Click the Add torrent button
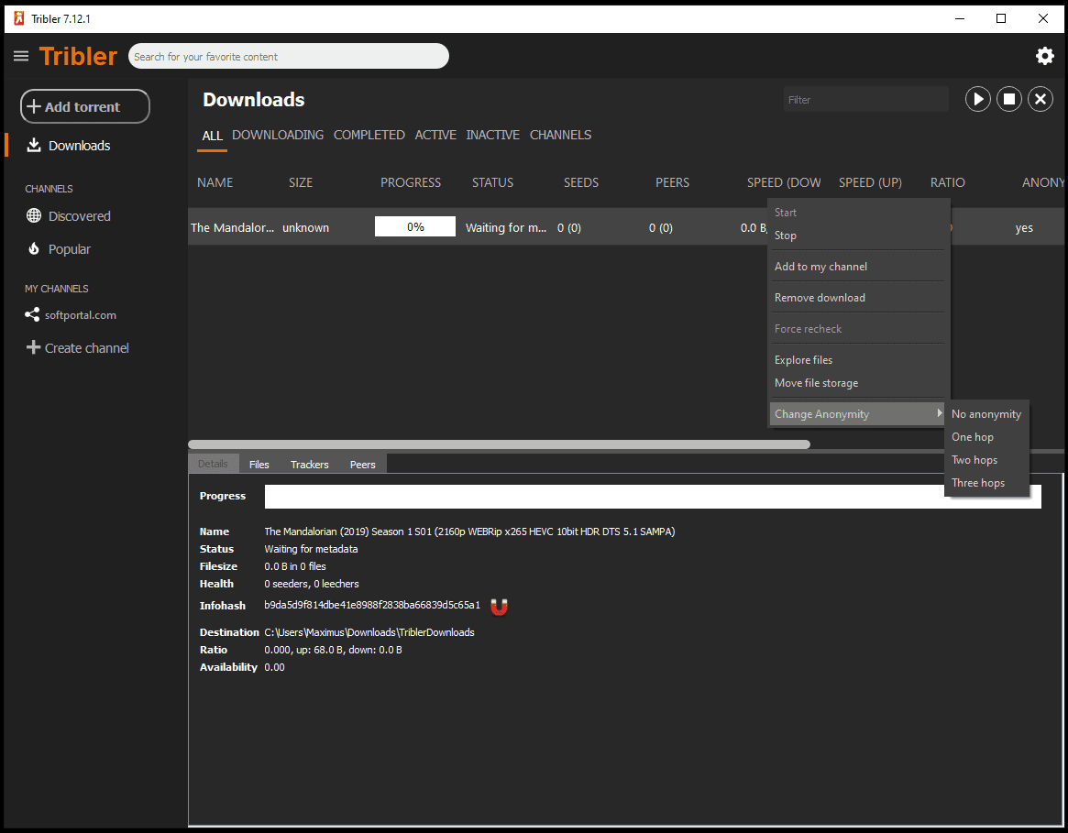This screenshot has width=1068, height=833. click(x=85, y=106)
